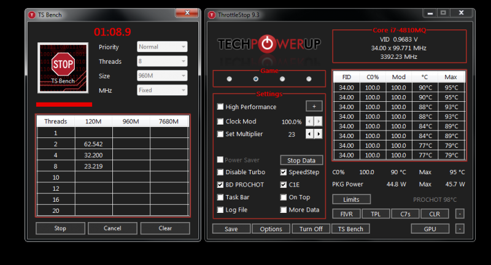Click the red benchmark progress bar

(64, 104)
